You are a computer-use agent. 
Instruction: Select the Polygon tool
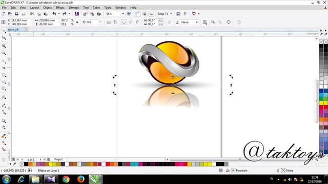pos(4,88)
